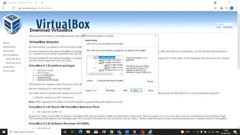Open the VirtualBox USB Support feature dropdown
Screen dimensions: 240x135
pyautogui.click(x=101, y=60)
